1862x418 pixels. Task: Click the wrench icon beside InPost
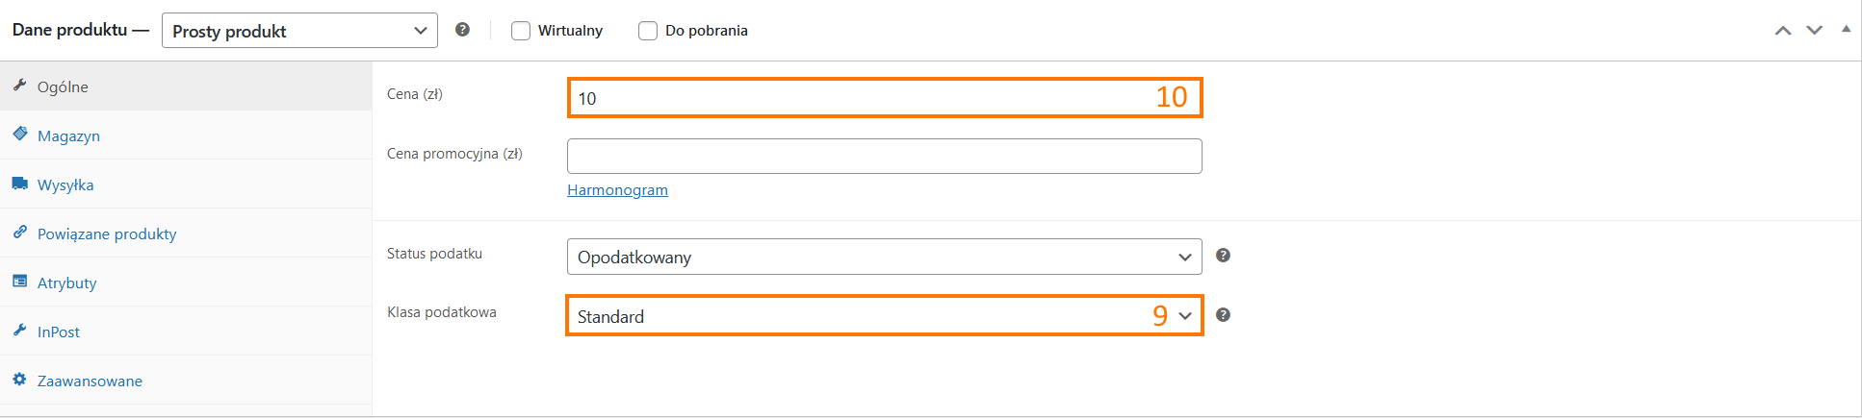(x=19, y=331)
